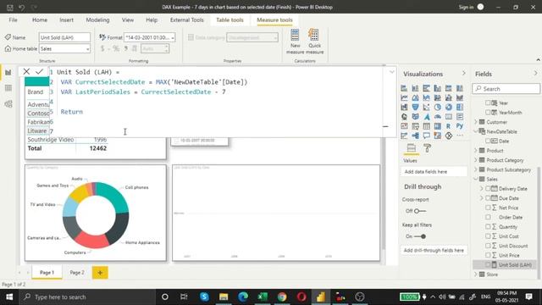Collapse the NewDateTable table
The image size is (542, 305).
click(476, 131)
